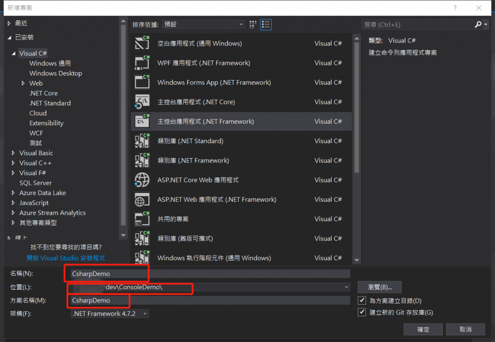The width and height of the screenshot is (495, 342).
Task: Select Cloud category
Action: click(38, 113)
